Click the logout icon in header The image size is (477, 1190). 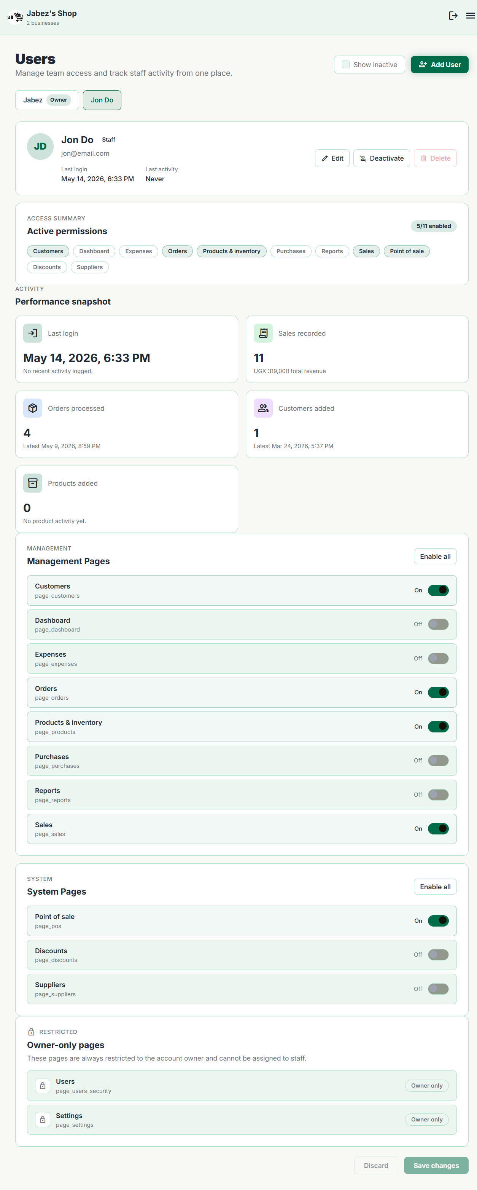point(453,16)
